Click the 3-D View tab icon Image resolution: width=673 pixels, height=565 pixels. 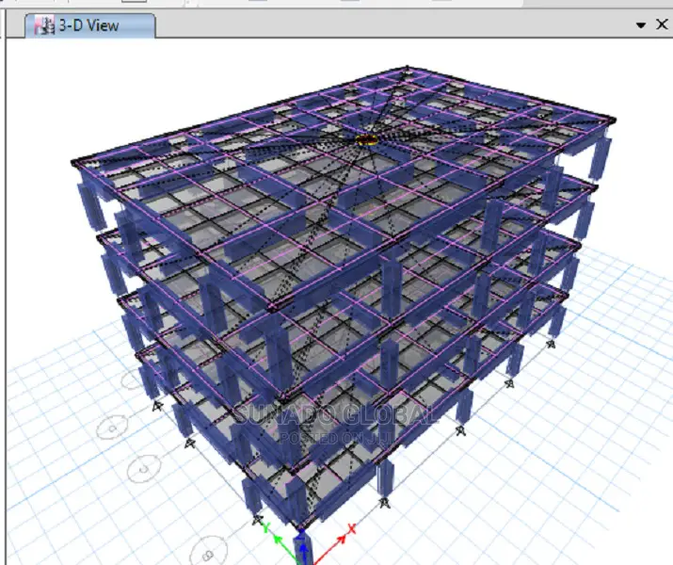(x=44, y=24)
